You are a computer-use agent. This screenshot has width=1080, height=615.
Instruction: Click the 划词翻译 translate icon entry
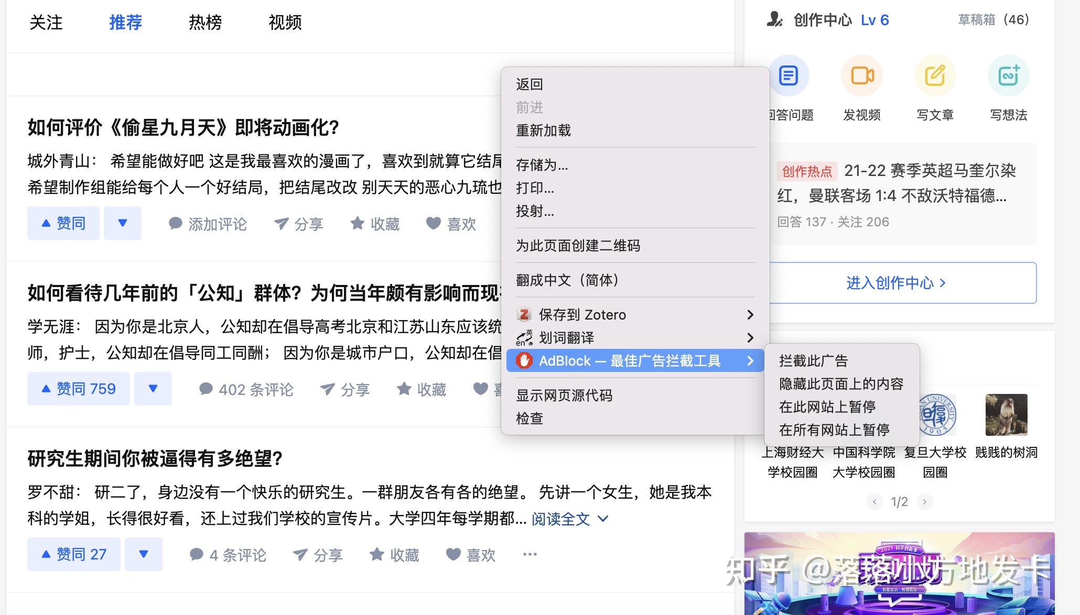524,338
